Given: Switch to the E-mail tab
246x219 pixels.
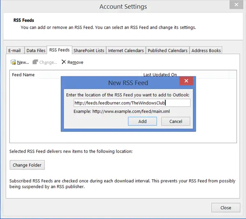Looking at the screenshot, I should click(x=14, y=50).
